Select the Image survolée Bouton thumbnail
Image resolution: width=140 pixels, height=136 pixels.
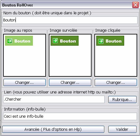tap(65, 41)
